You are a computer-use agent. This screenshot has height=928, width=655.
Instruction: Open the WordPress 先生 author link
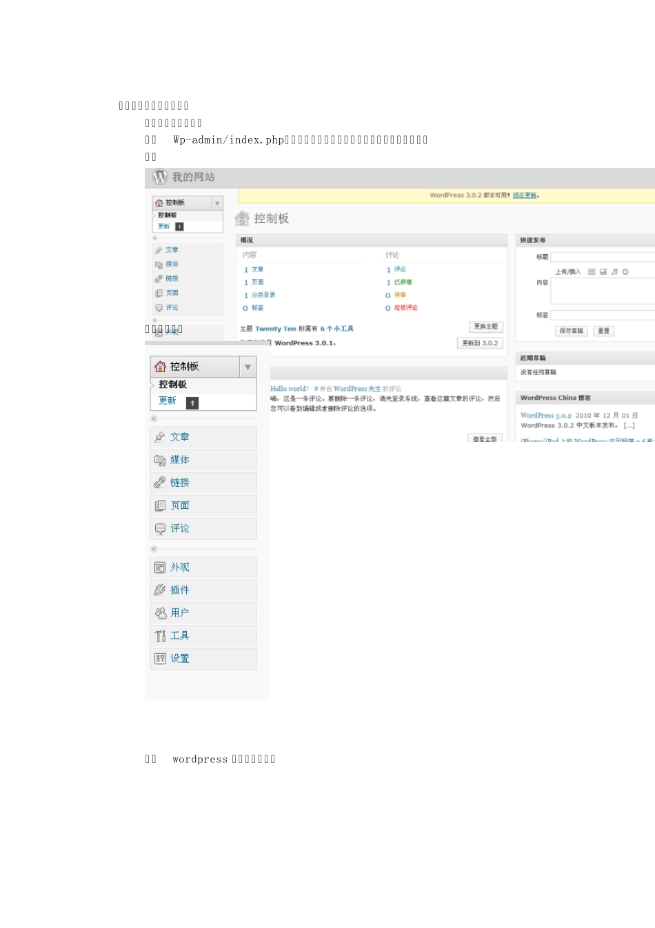(357, 389)
